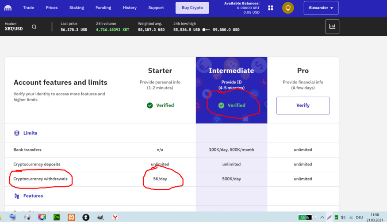Click the gold shield security icon
The image size is (387, 222).
(x=288, y=8)
